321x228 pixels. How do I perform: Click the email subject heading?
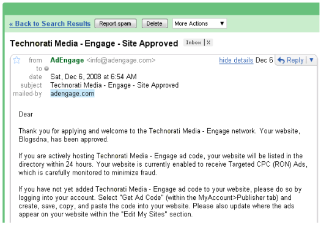click(94, 44)
